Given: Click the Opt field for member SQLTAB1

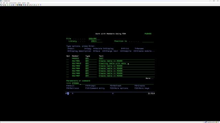Looking at the screenshot, I should (x=67, y=61).
